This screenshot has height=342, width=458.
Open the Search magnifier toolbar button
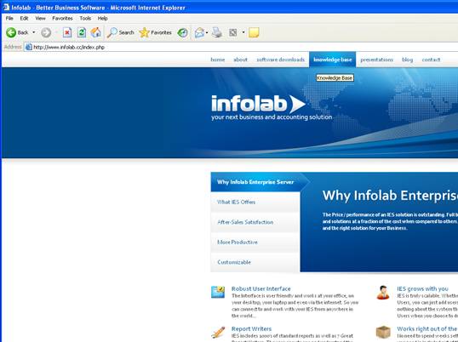(x=120, y=32)
